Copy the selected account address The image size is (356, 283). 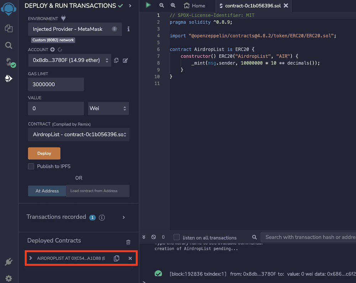(116, 61)
